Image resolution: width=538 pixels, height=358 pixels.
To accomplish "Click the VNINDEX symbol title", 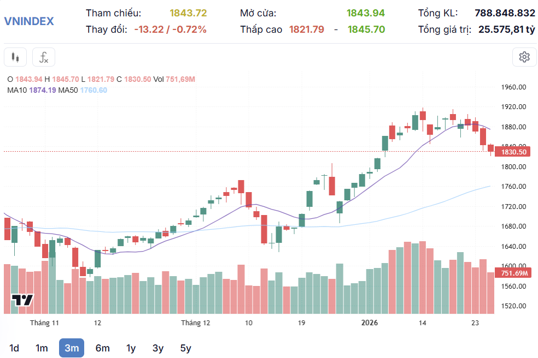I will click(x=29, y=21).
